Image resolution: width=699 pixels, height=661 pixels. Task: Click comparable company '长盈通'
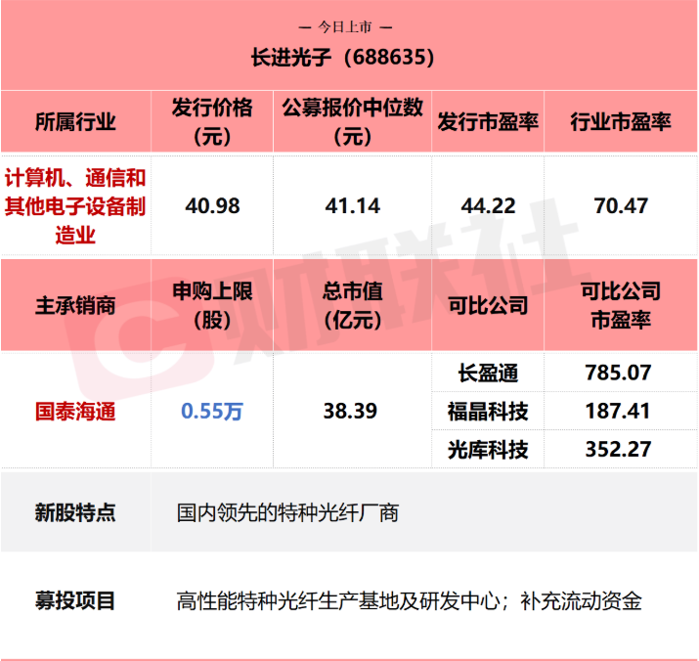point(488,373)
